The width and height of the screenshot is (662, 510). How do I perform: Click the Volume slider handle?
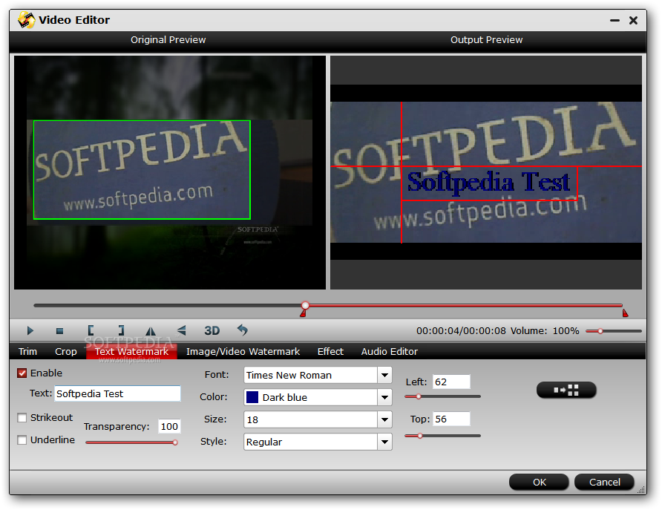click(600, 331)
